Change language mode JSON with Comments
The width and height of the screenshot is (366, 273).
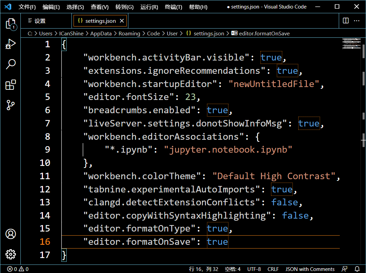point(310,269)
